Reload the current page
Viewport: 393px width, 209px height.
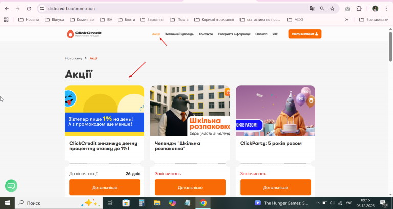click(x=29, y=9)
